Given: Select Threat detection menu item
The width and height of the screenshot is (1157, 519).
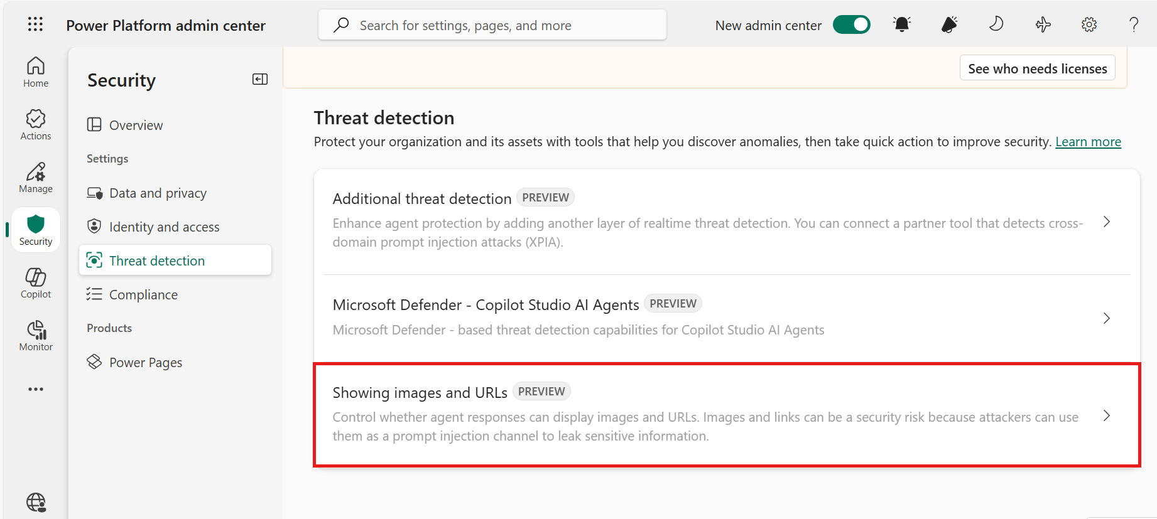Looking at the screenshot, I should tap(175, 260).
